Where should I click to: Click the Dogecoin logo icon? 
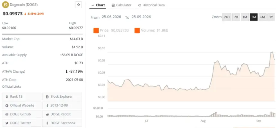tap(5, 5)
